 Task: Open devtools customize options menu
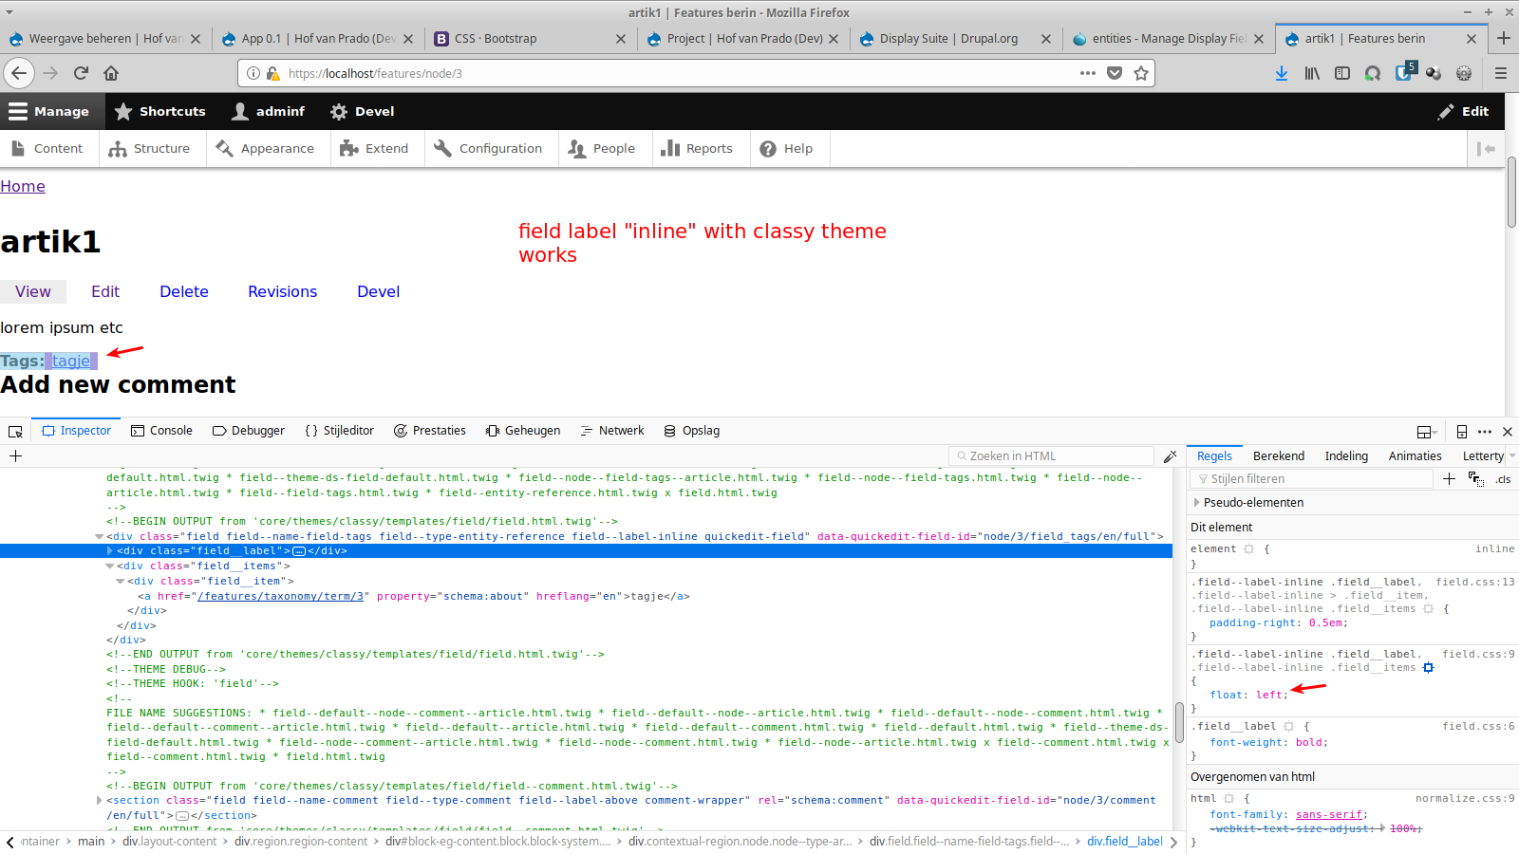(1485, 431)
